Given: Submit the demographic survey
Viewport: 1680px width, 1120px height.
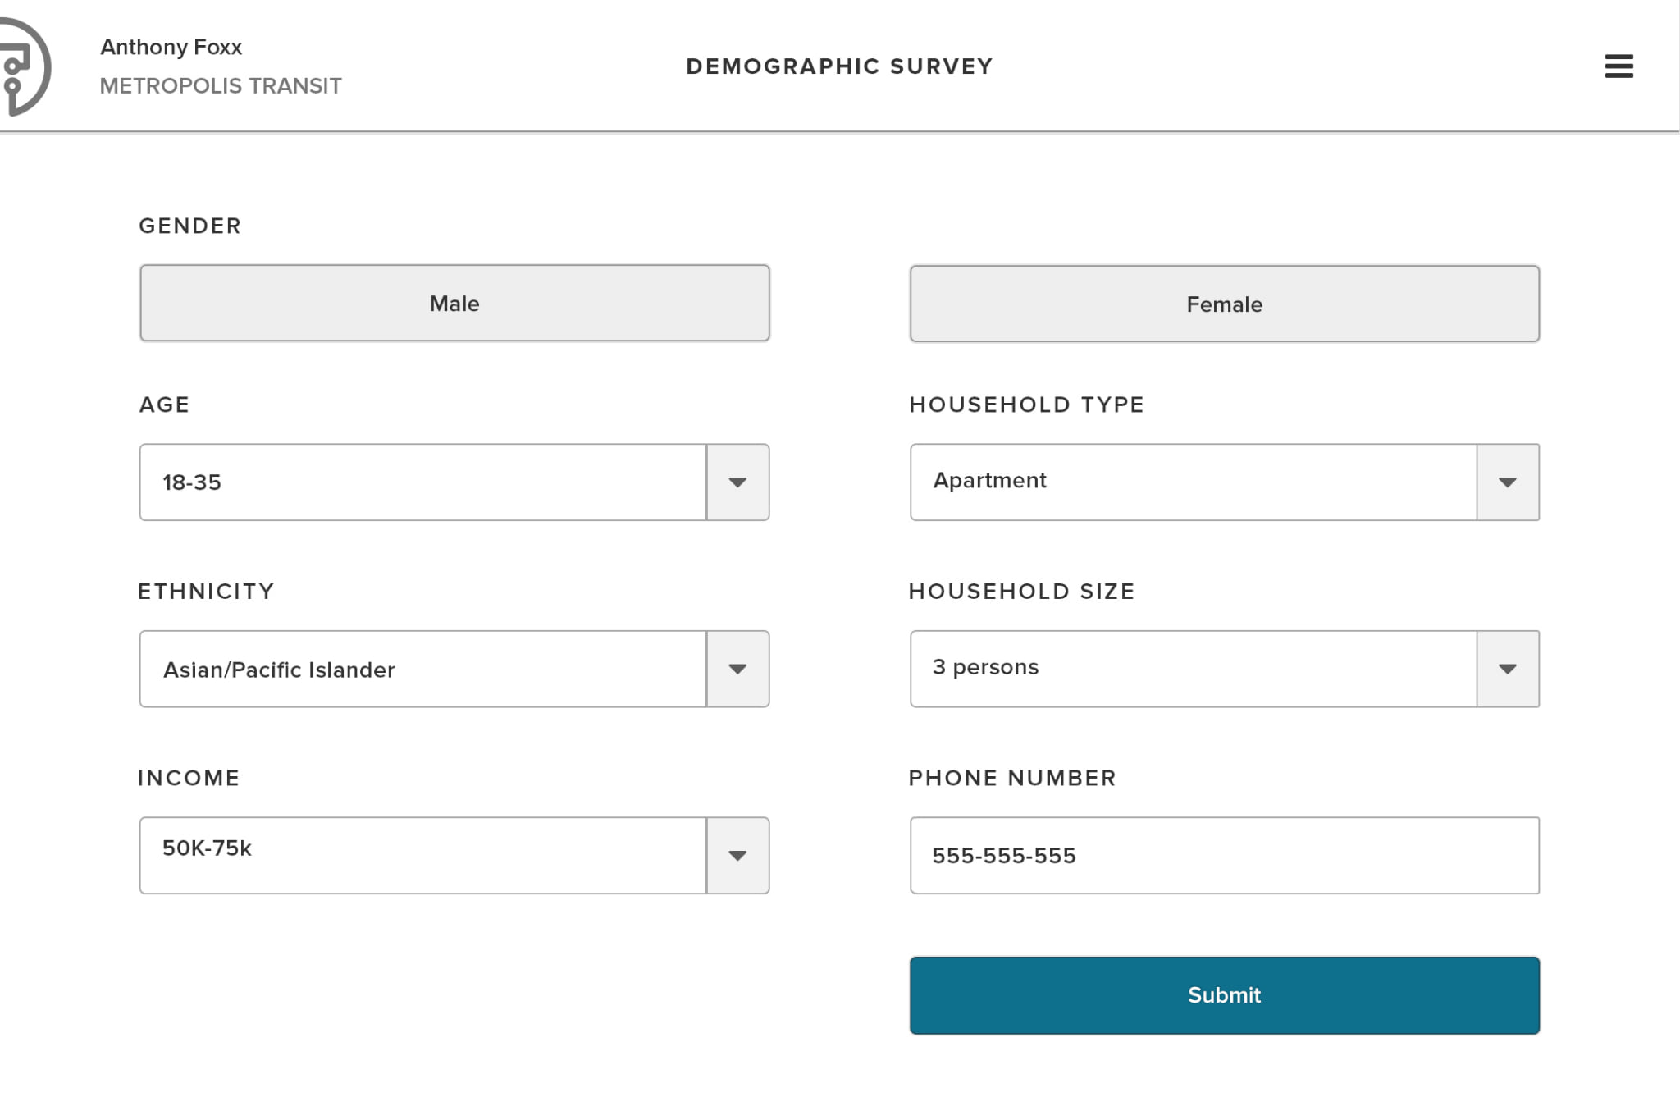Looking at the screenshot, I should [1224, 995].
